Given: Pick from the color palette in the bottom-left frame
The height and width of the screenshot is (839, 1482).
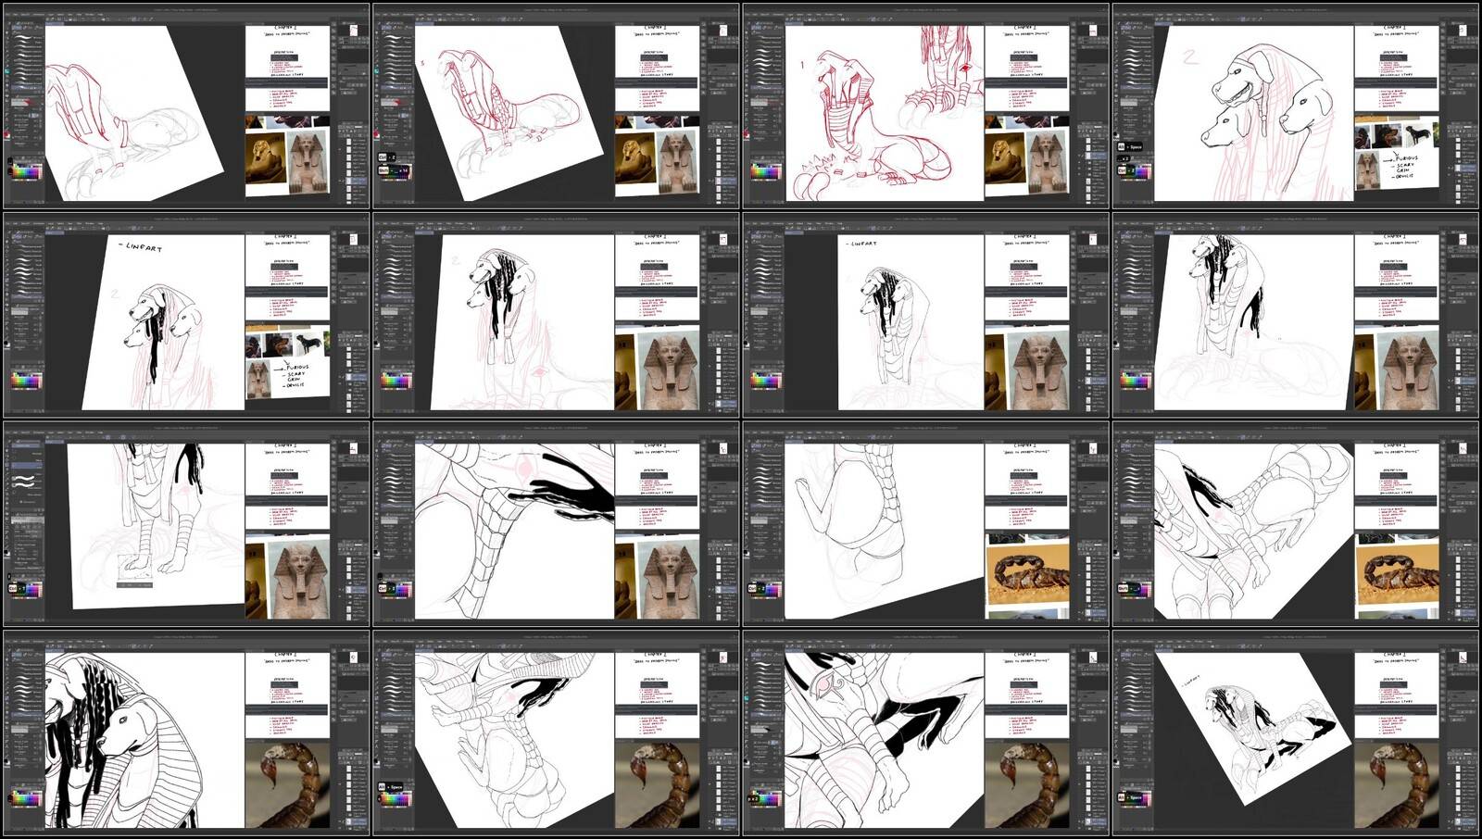Looking at the screenshot, I should [x=27, y=798].
